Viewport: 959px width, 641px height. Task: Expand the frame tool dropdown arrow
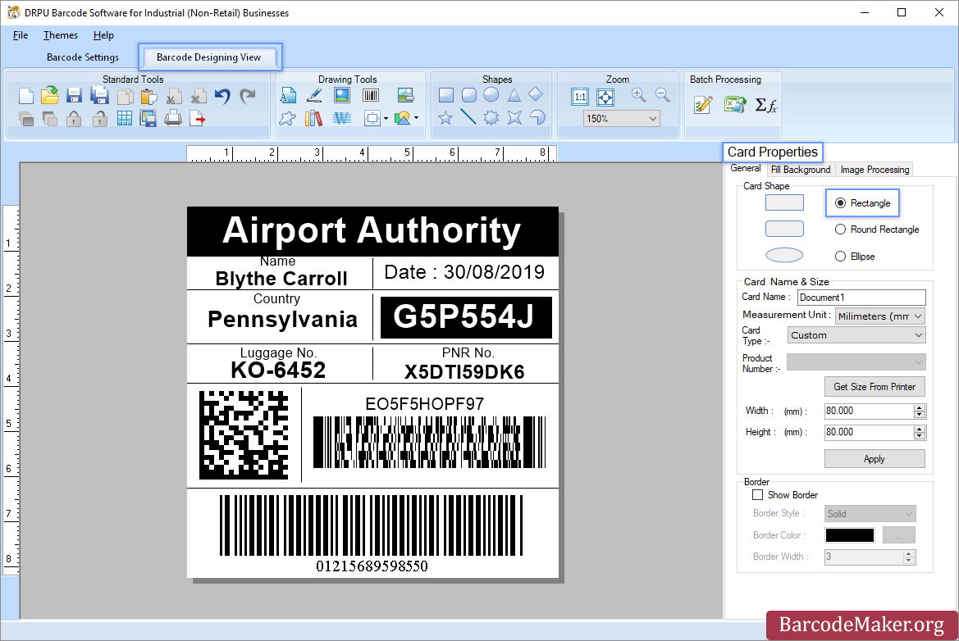pos(386,119)
